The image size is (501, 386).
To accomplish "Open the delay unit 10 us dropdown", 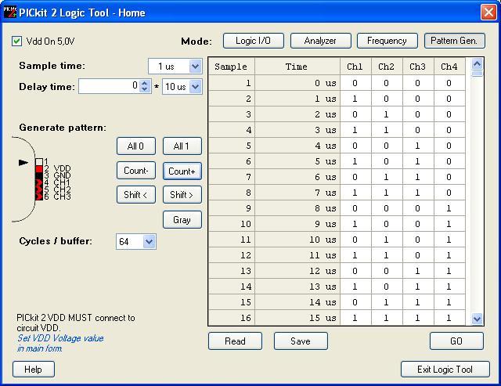I will pyautogui.click(x=195, y=87).
